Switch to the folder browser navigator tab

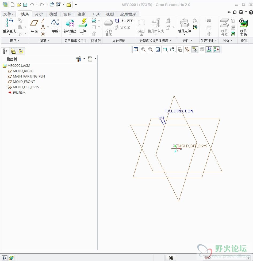[13, 51]
